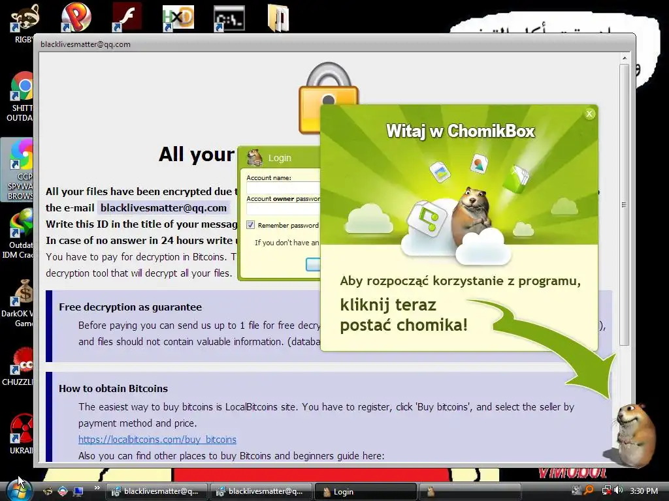
Task: Switch to first blacklivesmatter@q... taskbar button
Action: 156,491
